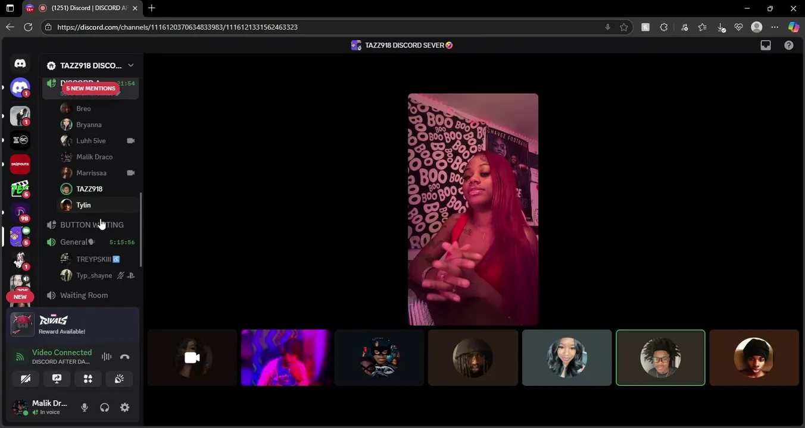
Task: Focus the main video stream of woman
Action: pyautogui.click(x=473, y=209)
